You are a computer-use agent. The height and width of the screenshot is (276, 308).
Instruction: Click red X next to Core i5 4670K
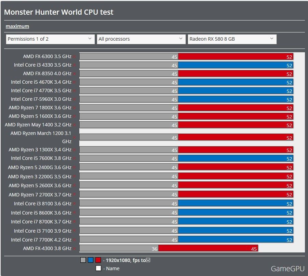click(x=75, y=82)
